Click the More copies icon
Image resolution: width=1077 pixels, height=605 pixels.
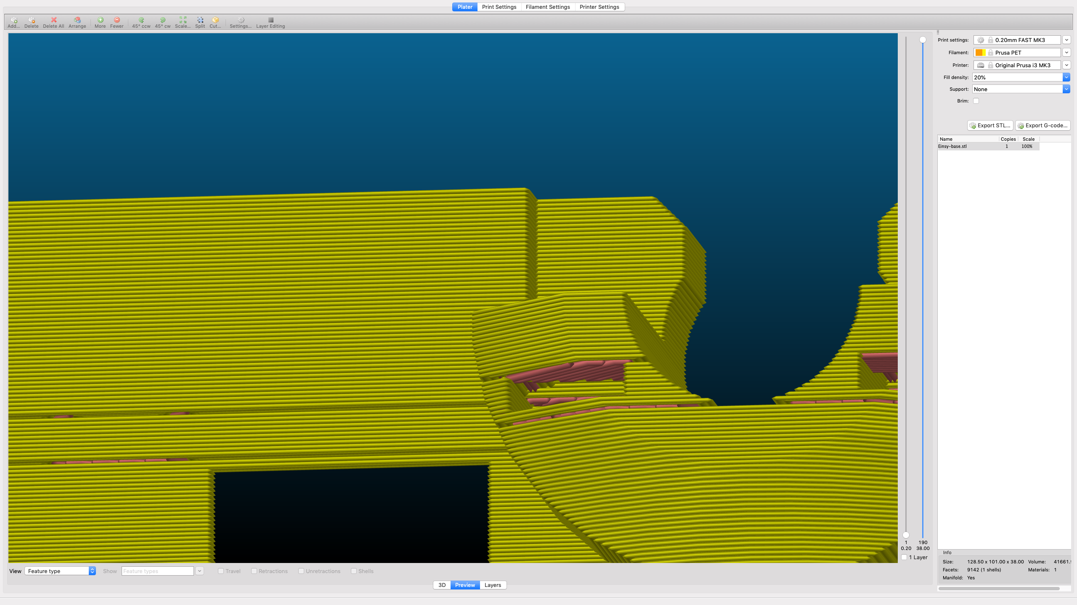click(100, 22)
